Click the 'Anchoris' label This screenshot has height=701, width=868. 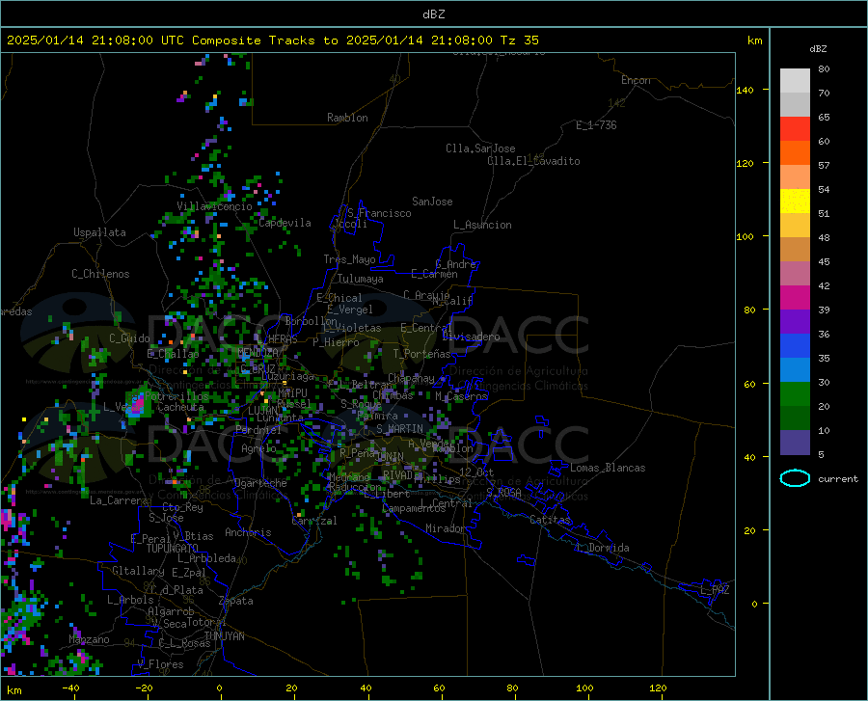(x=248, y=532)
